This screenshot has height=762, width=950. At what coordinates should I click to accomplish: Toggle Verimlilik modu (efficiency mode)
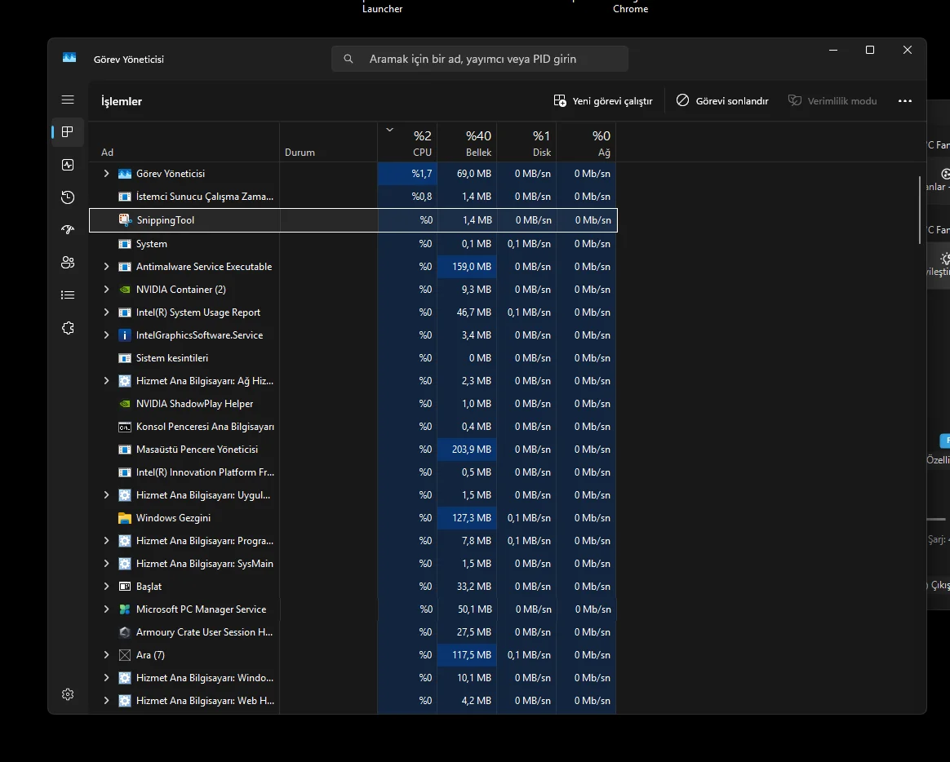832,101
